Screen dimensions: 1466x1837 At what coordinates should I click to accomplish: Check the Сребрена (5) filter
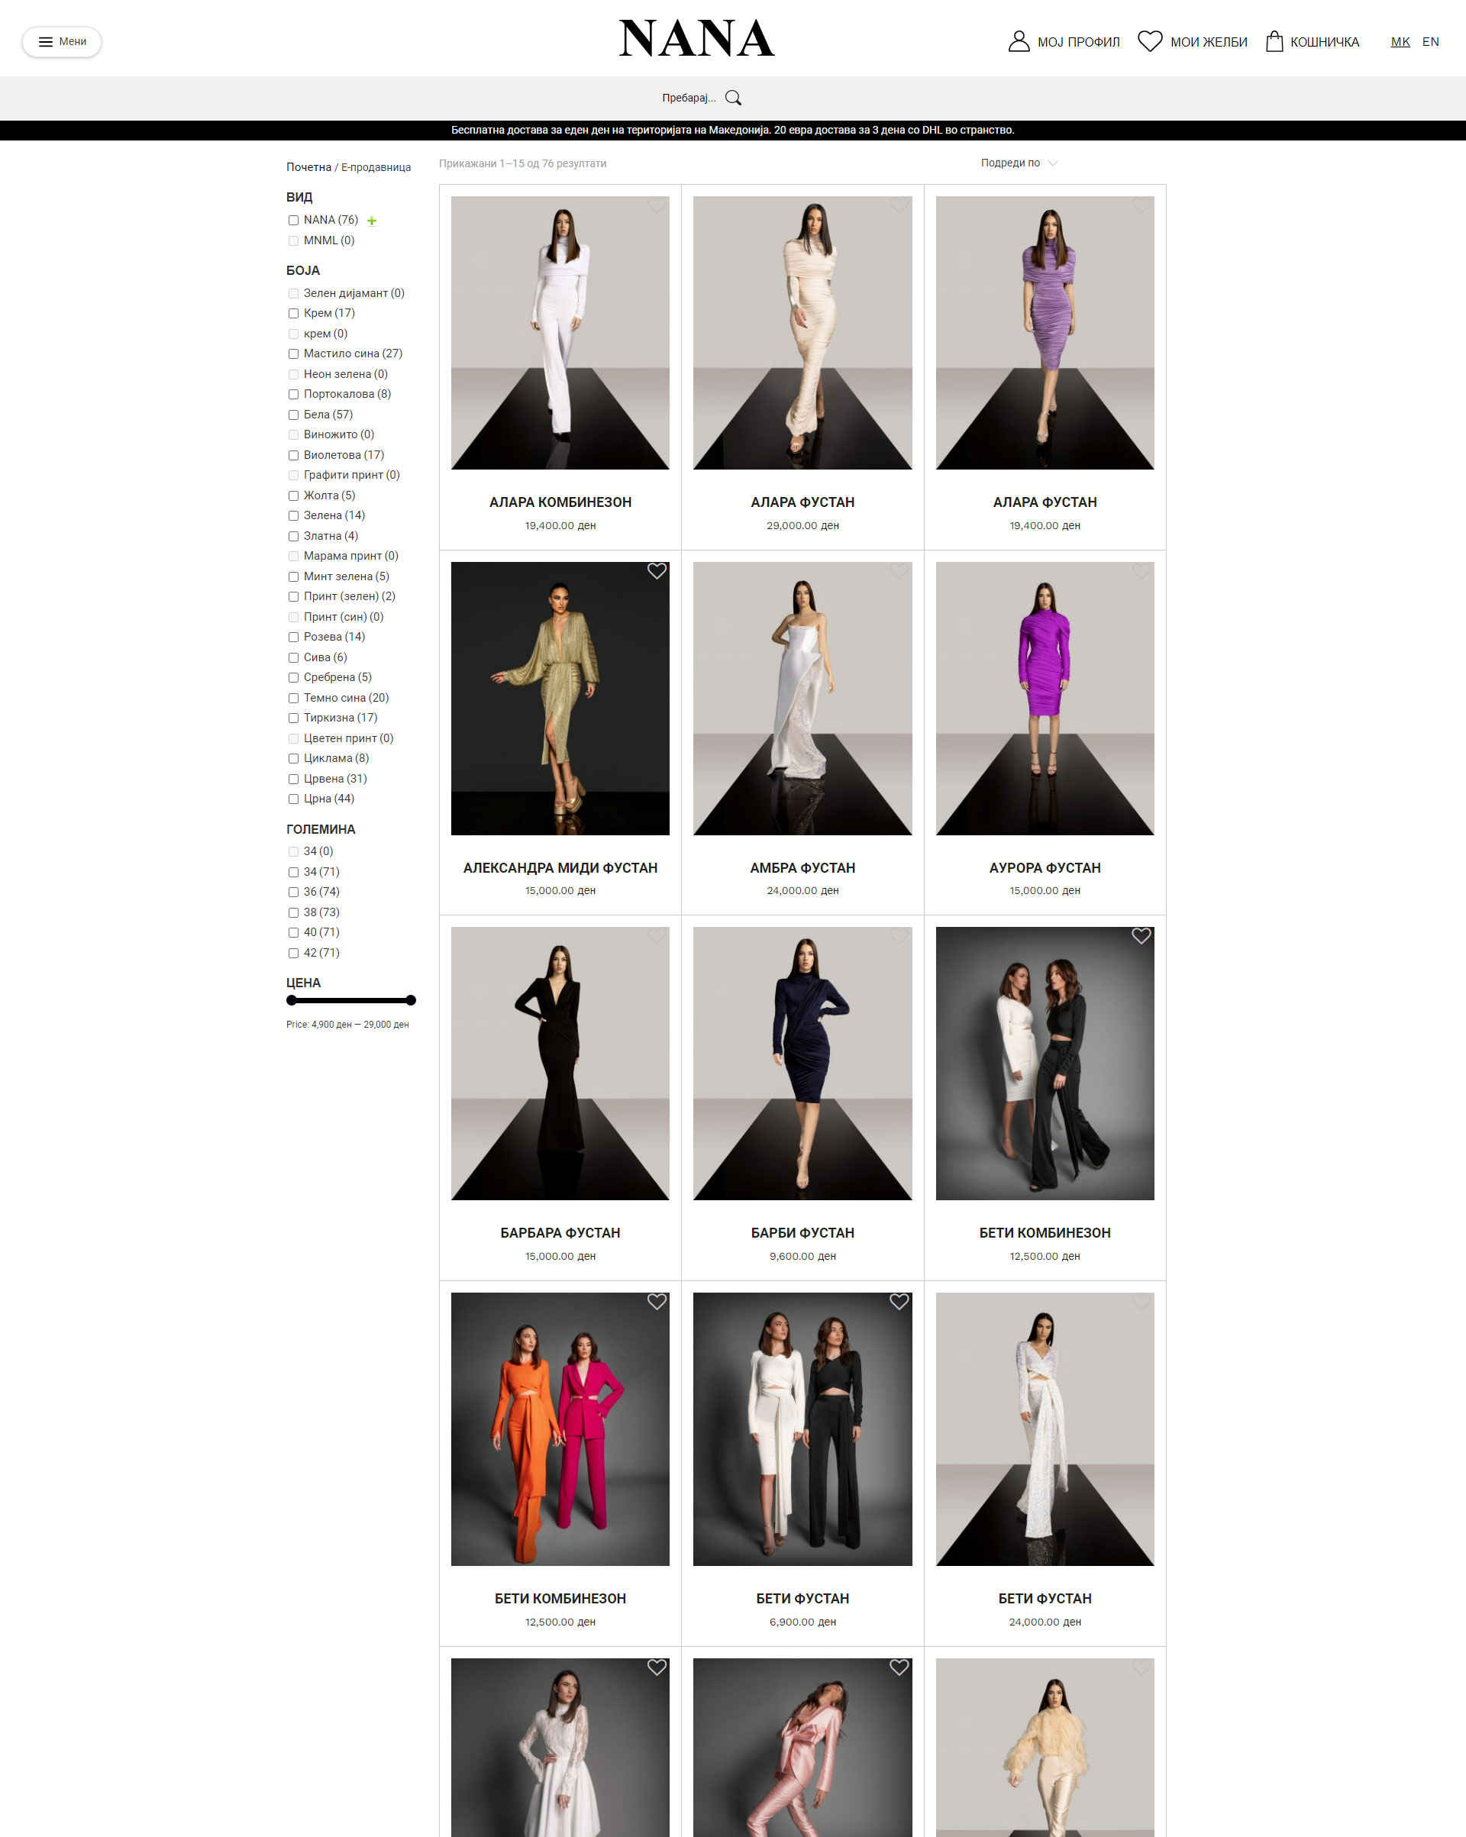[293, 677]
